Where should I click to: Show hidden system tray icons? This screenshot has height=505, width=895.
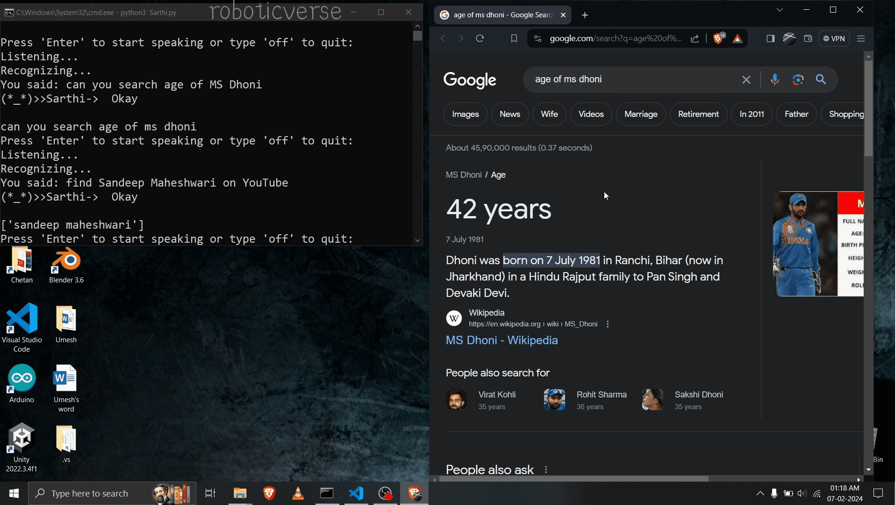[x=760, y=493]
